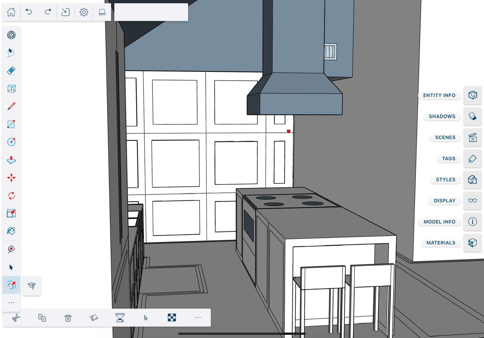The height and width of the screenshot is (338, 484).
Task: Choose the Circle drawing tool
Action: (11, 142)
